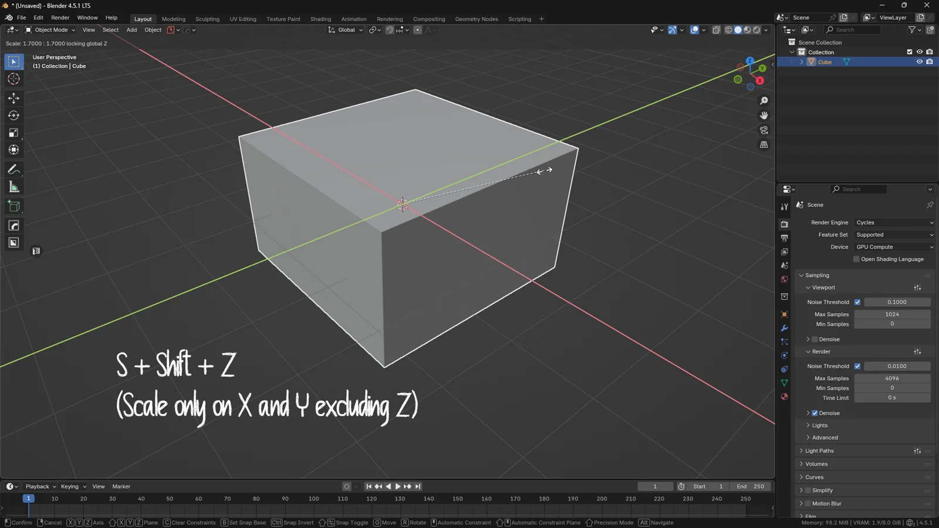The width and height of the screenshot is (939, 528).
Task: Adjust render Max Samples value field
Action: tap(892, 378)
